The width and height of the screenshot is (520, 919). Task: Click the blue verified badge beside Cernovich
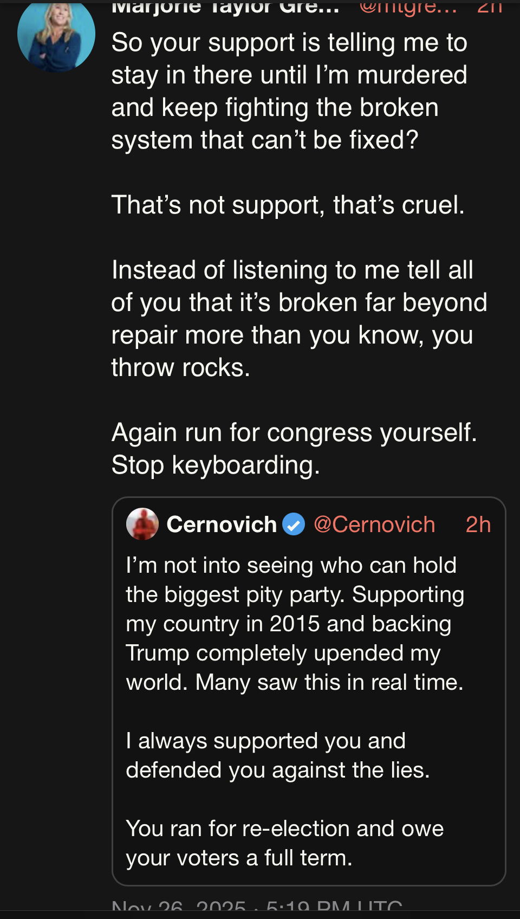point(294,525)
